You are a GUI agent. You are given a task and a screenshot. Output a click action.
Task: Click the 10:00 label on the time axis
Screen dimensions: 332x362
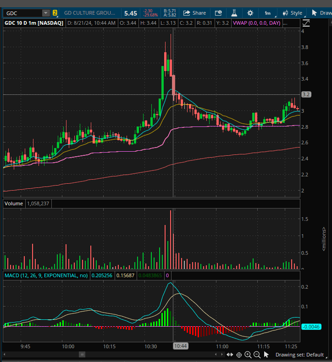click(68, 346)
